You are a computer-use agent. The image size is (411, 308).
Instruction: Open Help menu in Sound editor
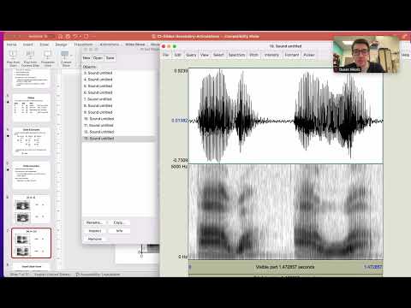(405, 55)
